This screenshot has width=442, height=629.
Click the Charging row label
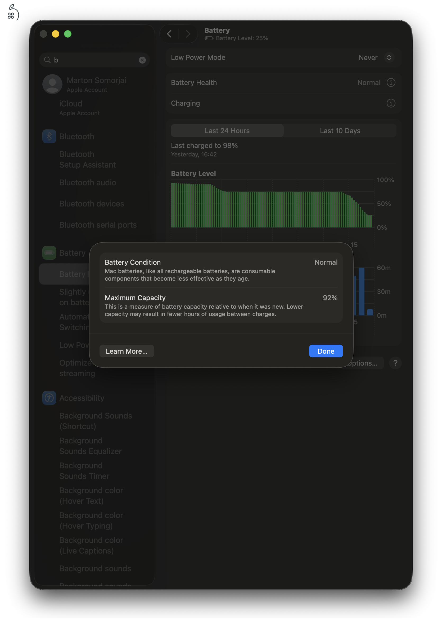[x=185, y=103]
